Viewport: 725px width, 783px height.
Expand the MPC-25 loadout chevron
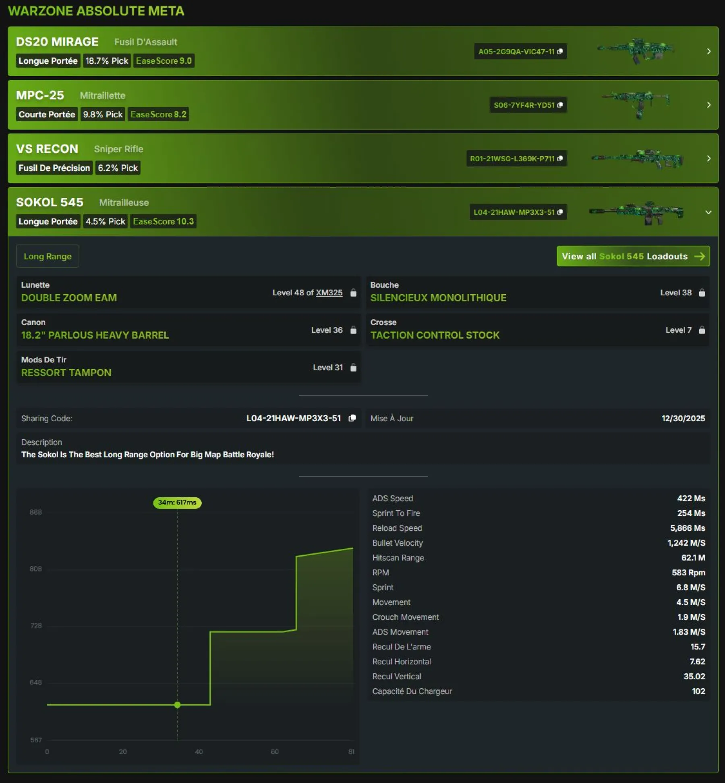708,105
